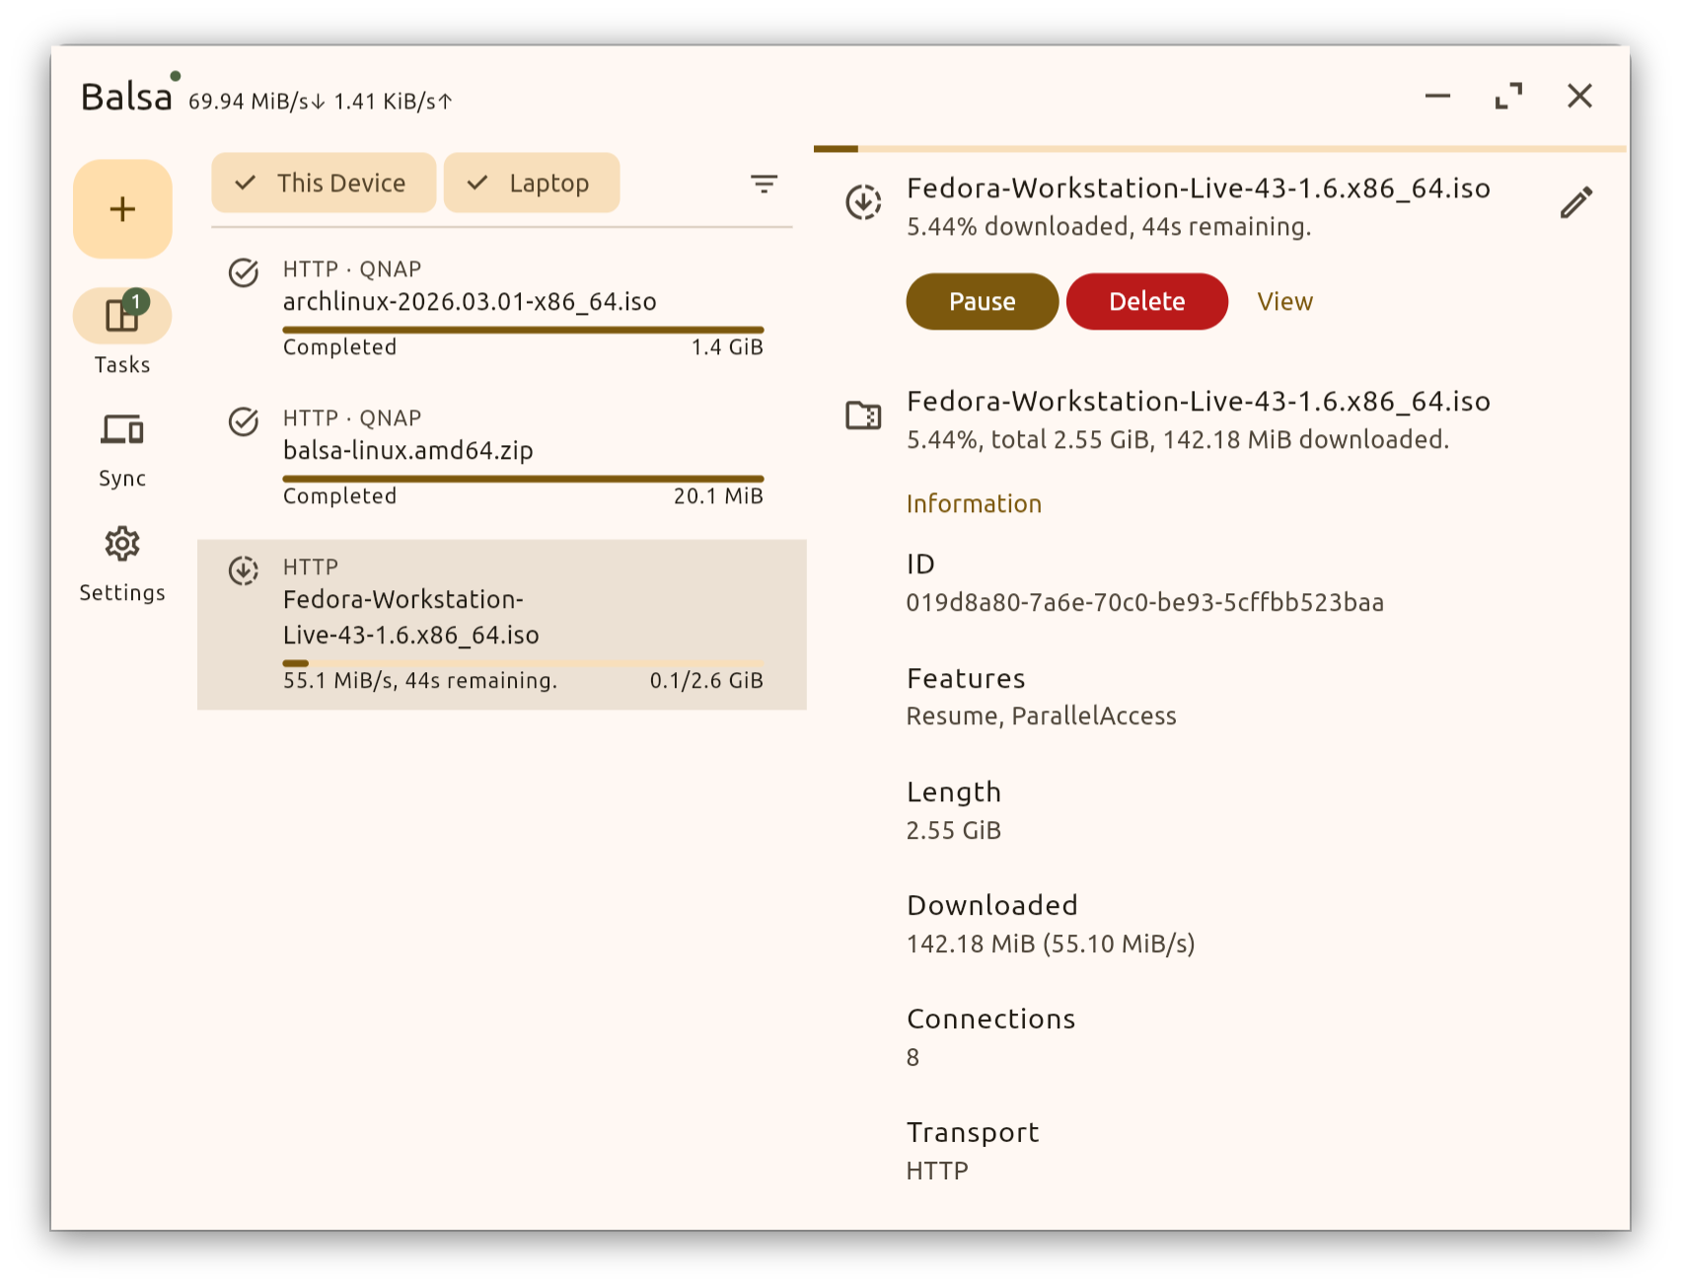1681x1287 pixels.
Task: Expand the Information section
Action: [974, 503]
